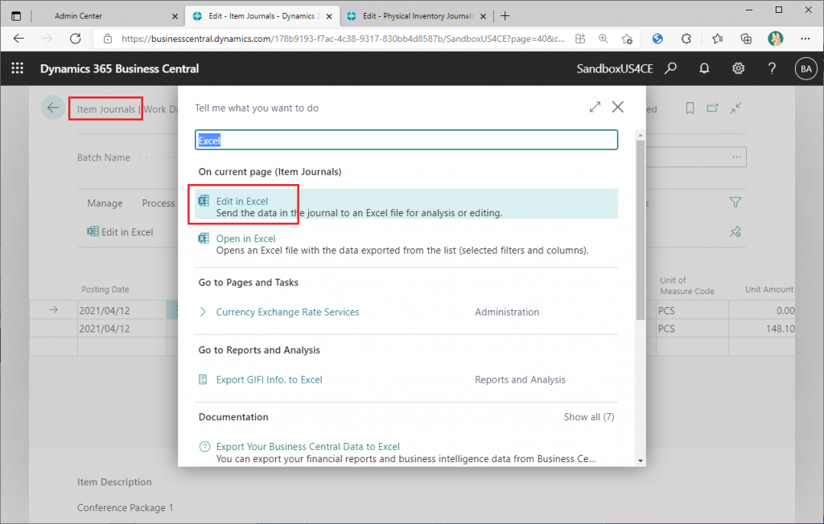Click the pin action bar icon
Image resolution: width=824 pixels, height=524 pixels.
pyautogui.click(x=735, y=231)
